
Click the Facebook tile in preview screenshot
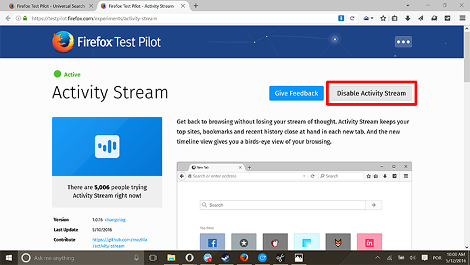212,243
